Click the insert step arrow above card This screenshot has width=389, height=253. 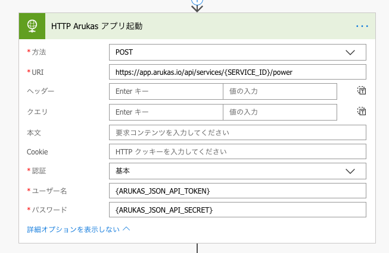197,7
